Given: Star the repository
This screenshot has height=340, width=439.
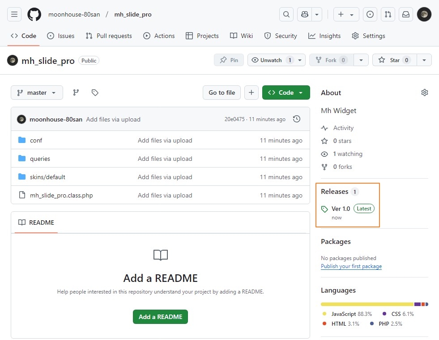Looking at the screenshot, I should coord(395,60).
